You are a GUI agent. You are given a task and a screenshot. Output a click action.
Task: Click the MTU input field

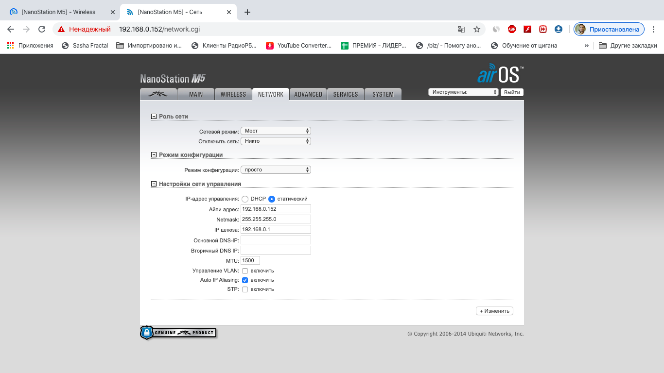pyautogui.click(x=250, y=261)
